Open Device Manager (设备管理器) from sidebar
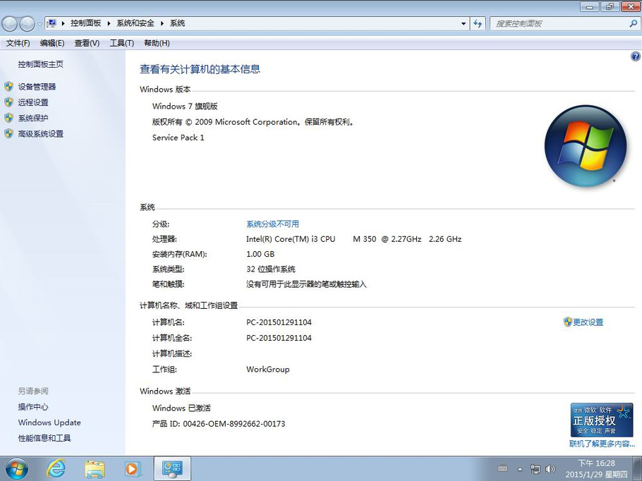The image size is (642, 481). tap(37, 87)
